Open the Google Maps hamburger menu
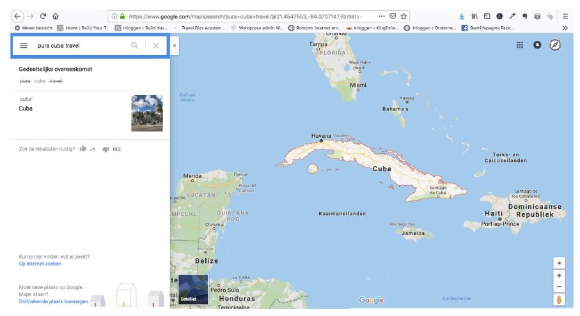 [23, 45]
